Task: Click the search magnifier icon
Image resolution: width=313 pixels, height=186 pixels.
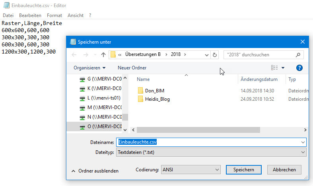Action: point(298,55)
